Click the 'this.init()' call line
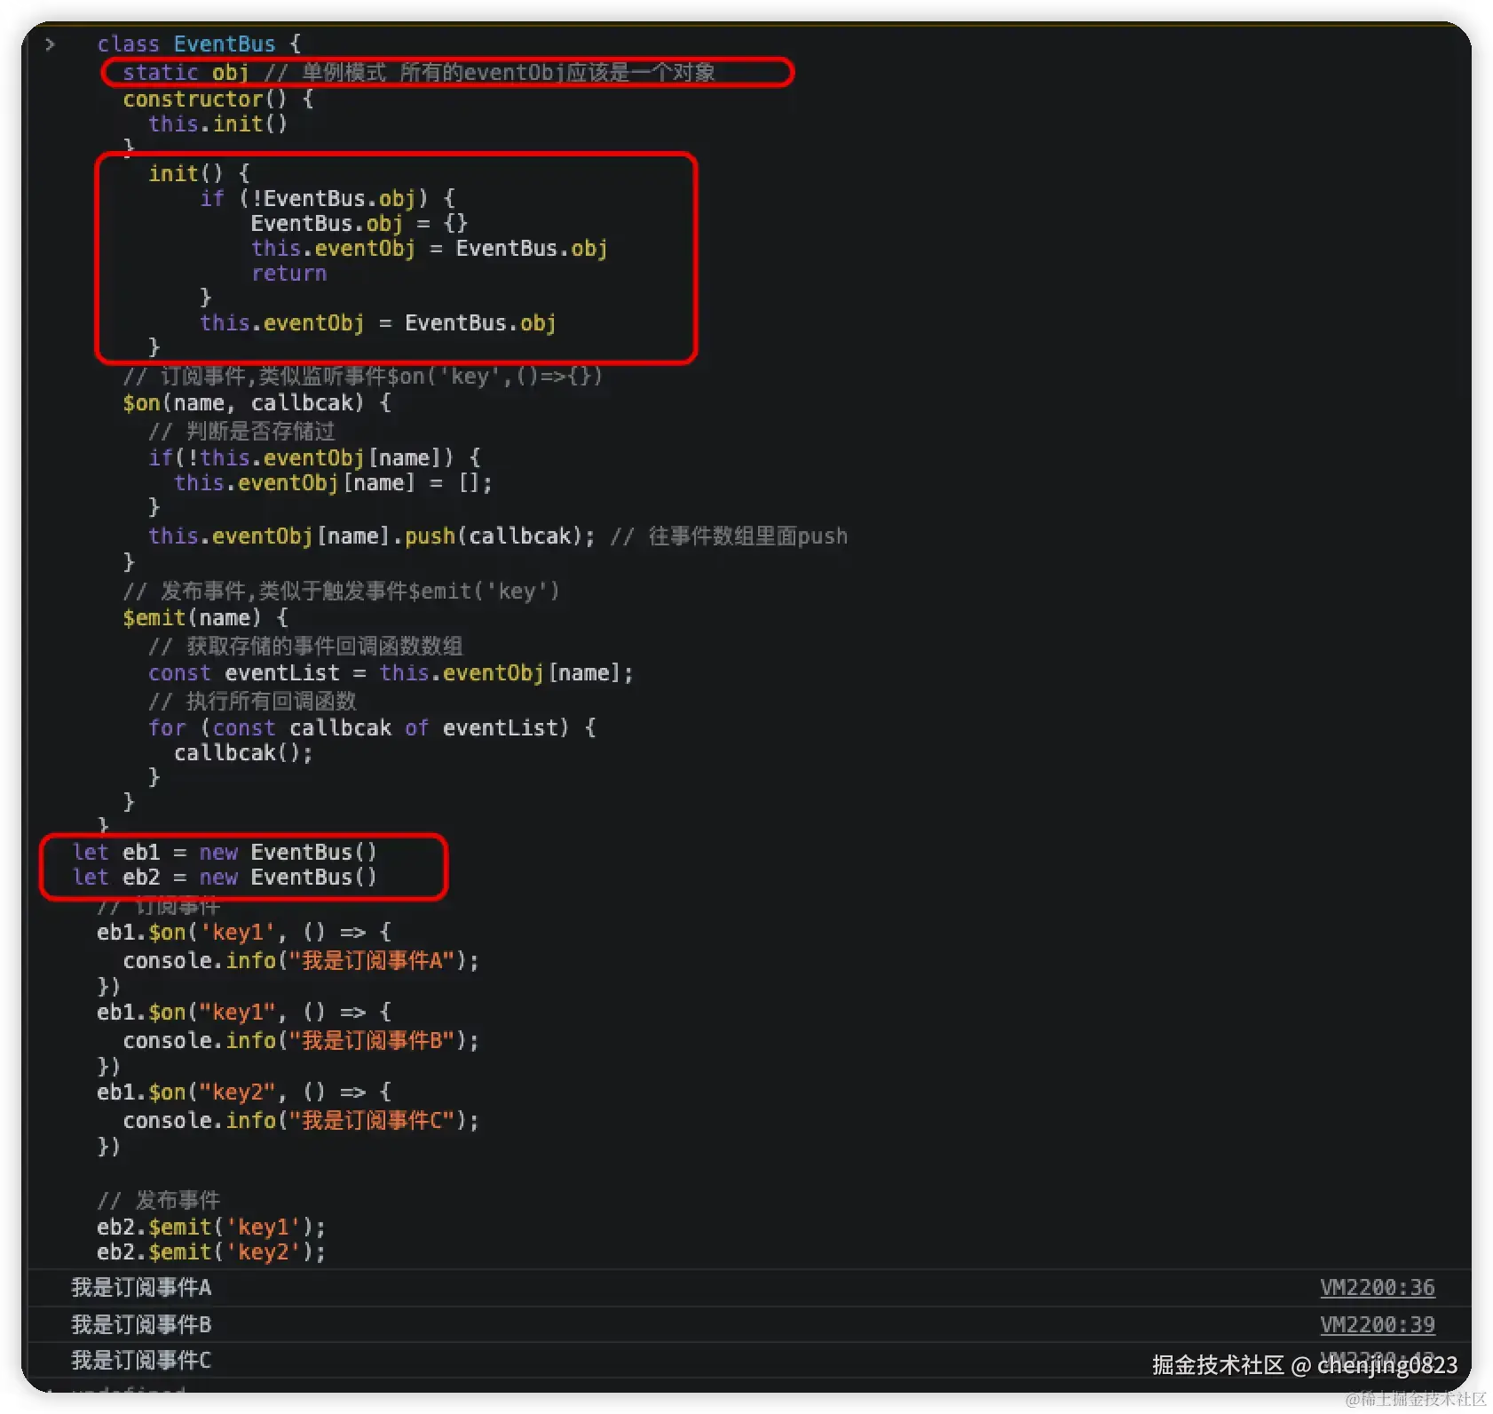The image size is (1493, 1414). click(218, 123)
